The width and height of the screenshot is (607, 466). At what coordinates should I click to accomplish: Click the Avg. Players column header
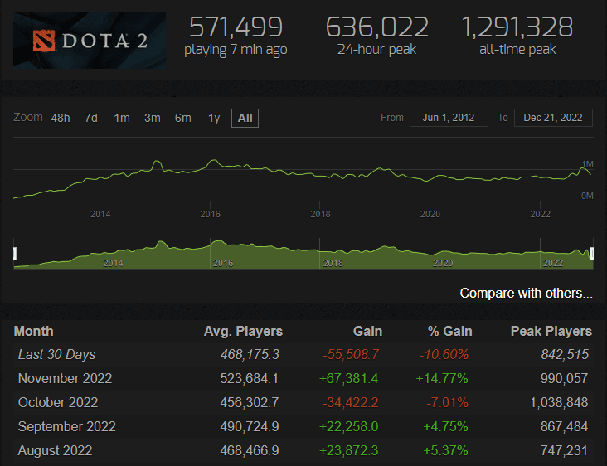click(243, 331)
